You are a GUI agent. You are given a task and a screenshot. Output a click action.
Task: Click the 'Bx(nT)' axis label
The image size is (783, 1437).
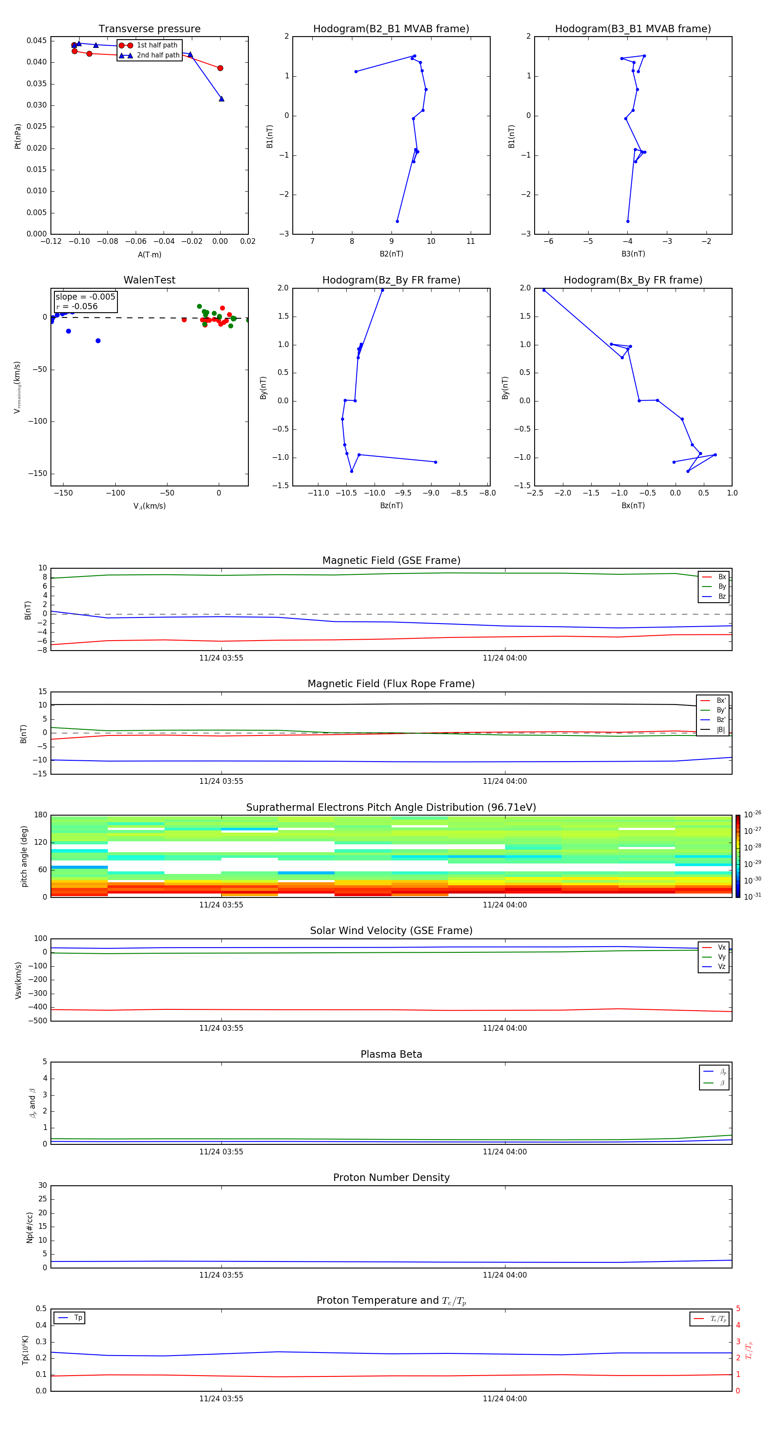click(x=633, y=506)
